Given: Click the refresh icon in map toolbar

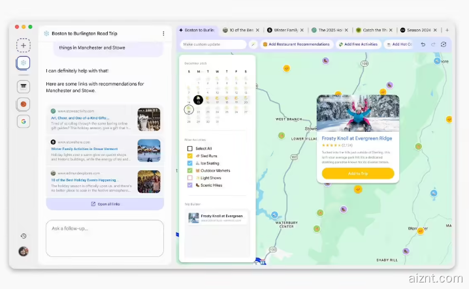Looking at the screenshot, I should pyautogui.click(x=444, y=44).
